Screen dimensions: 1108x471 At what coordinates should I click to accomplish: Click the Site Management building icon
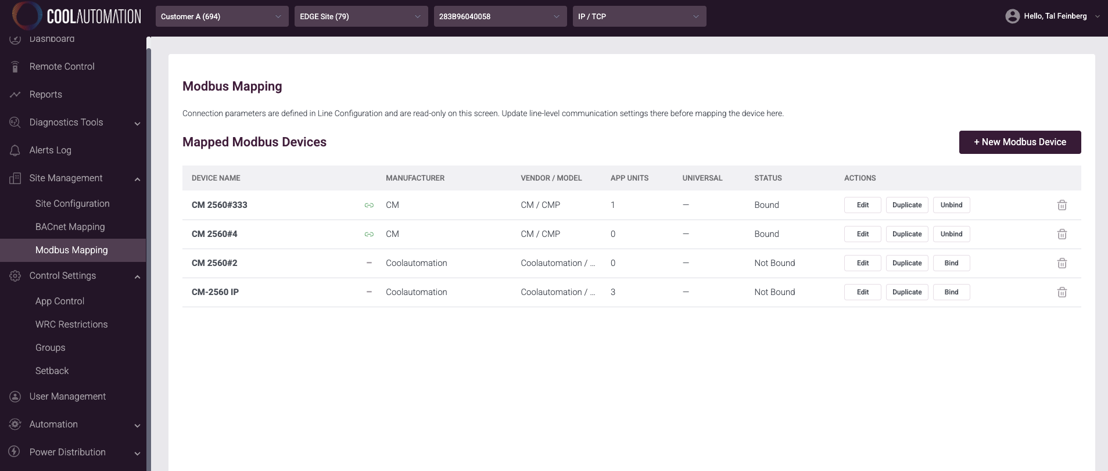coord(15,178)
